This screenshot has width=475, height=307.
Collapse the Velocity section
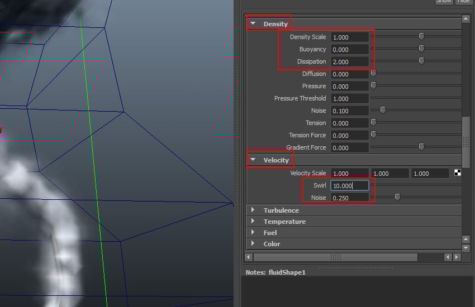pos(253,160)
